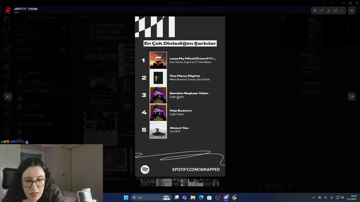Open Microsoft Store from the taskbar

point(209,198)
